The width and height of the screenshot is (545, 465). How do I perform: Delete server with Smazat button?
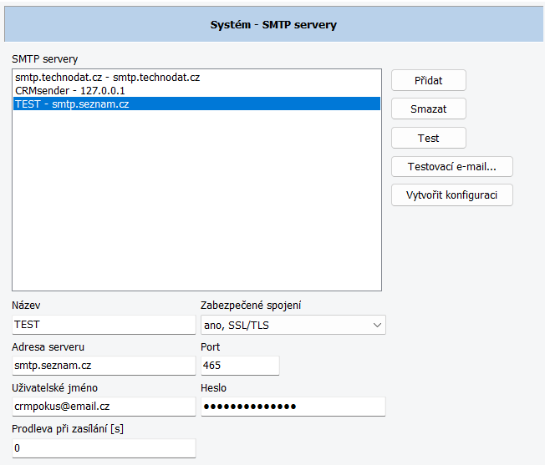428,109
